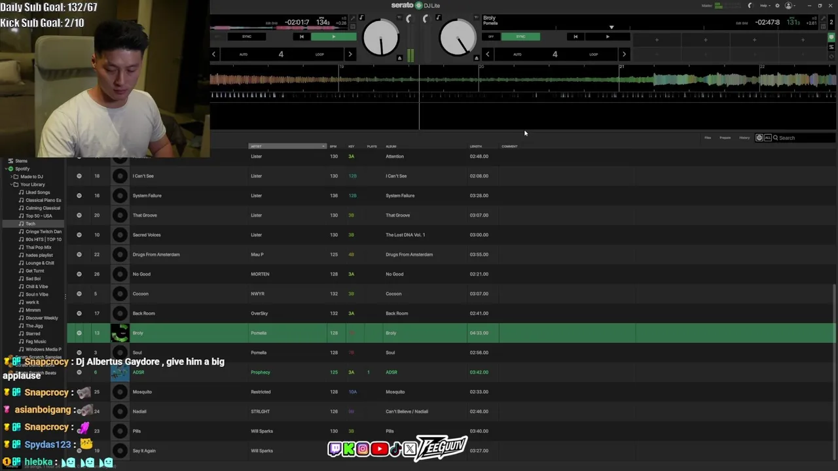Play the right deck loaded with Broly
This screenshot has height=471, width=838.
(x=607, y=37)
